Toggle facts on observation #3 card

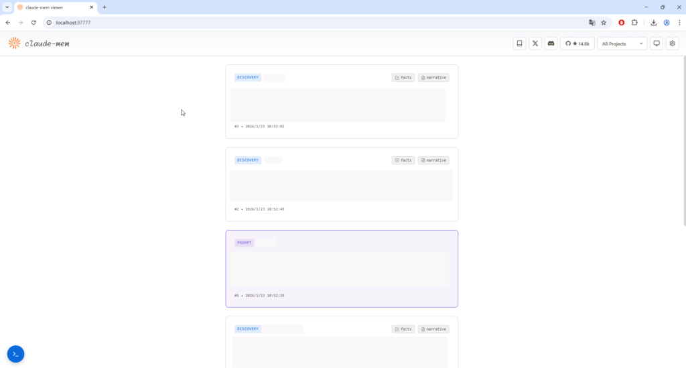point(403,78)
